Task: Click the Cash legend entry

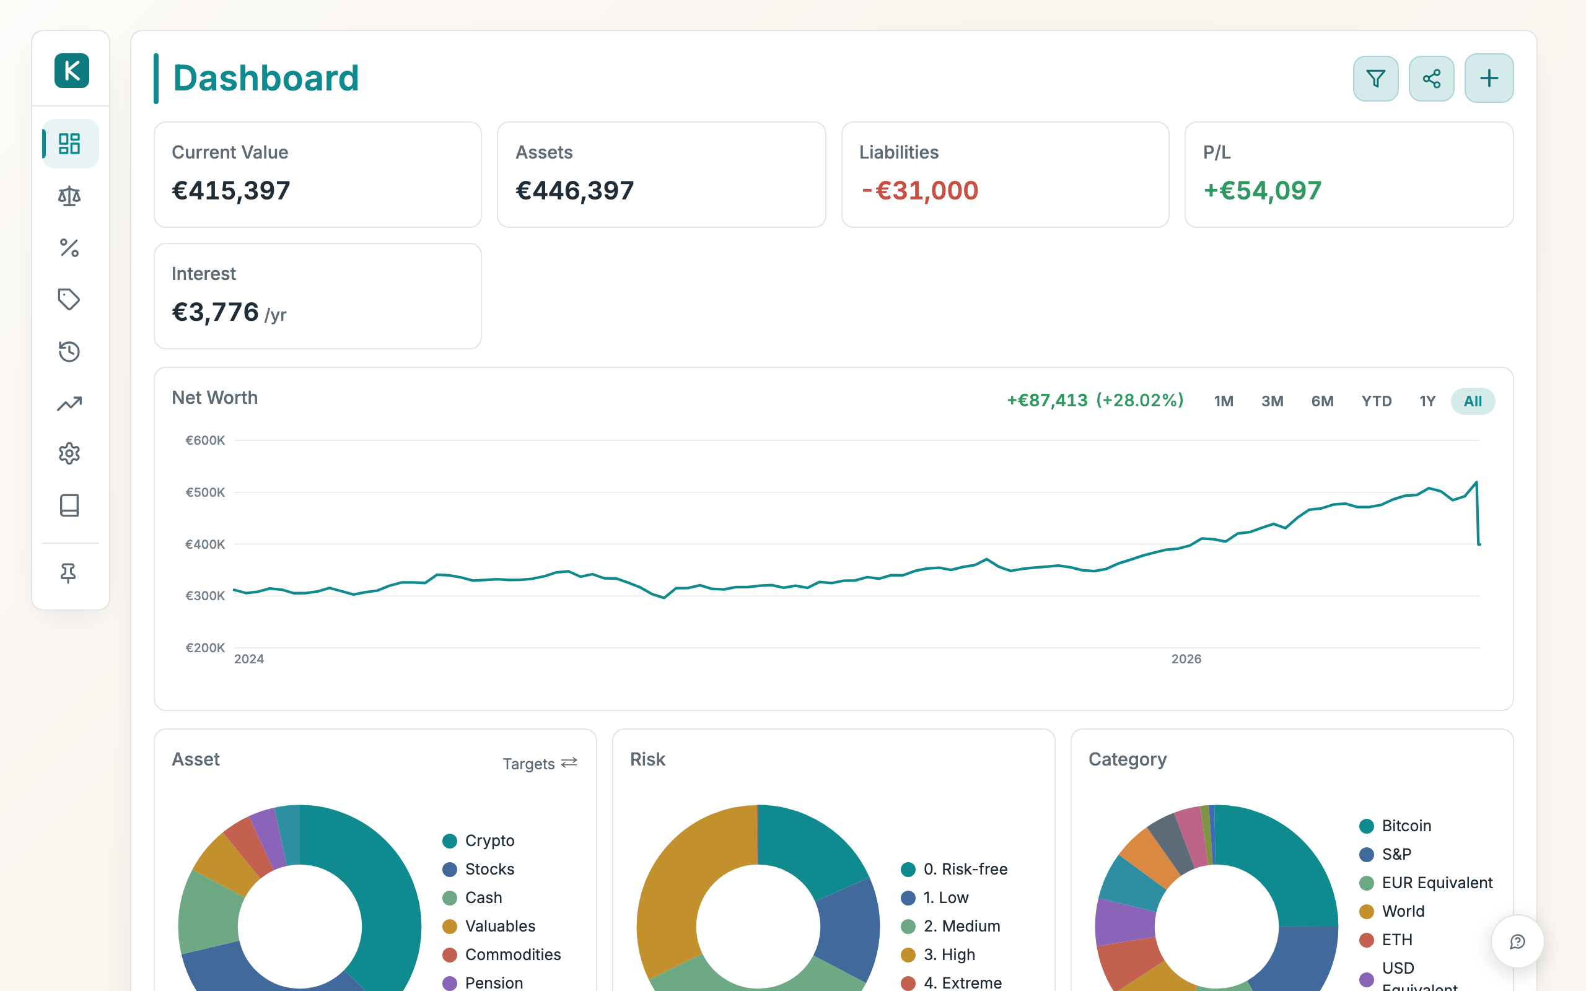Action: 473,898
